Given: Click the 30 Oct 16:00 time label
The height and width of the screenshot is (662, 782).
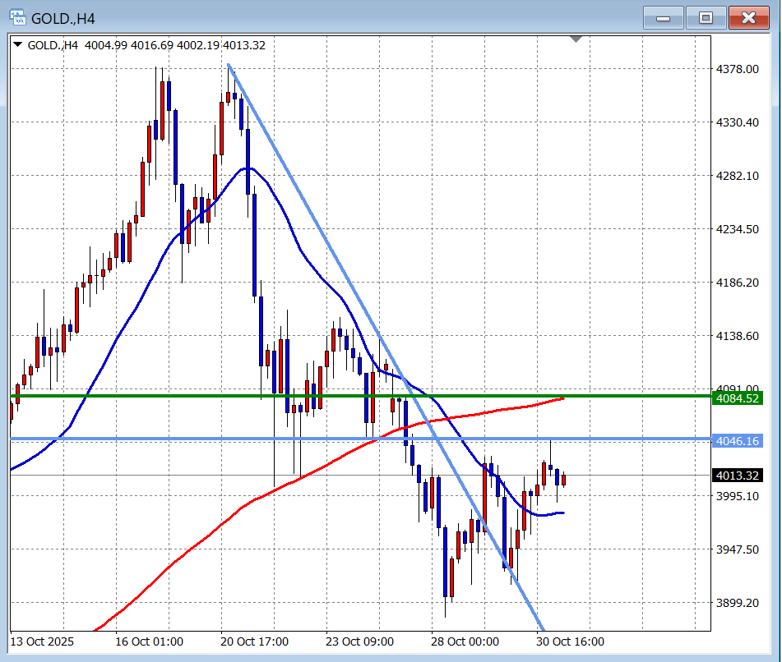Looking at the screenshot, I should 571,641.
